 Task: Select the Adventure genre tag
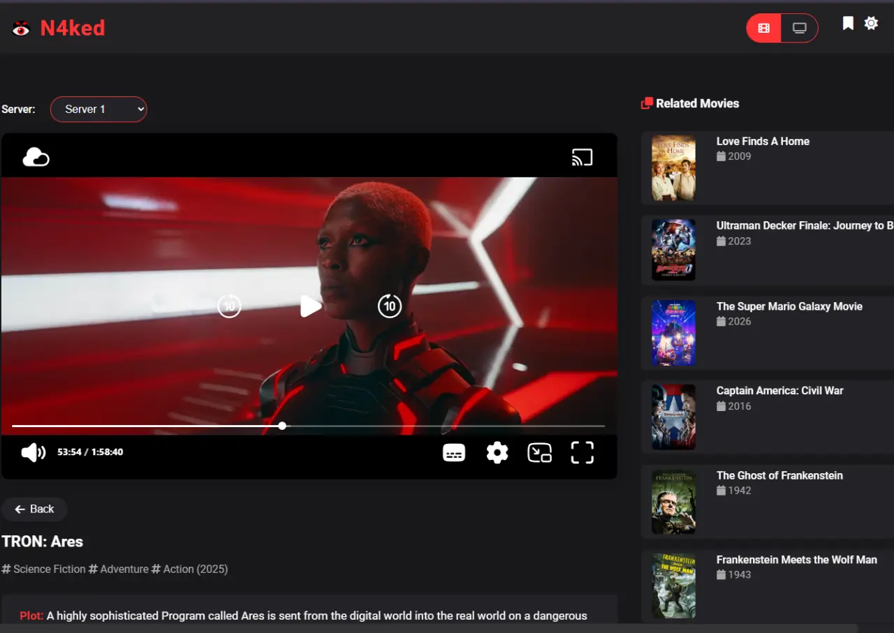pyautogui.click(x=119, y=569)
